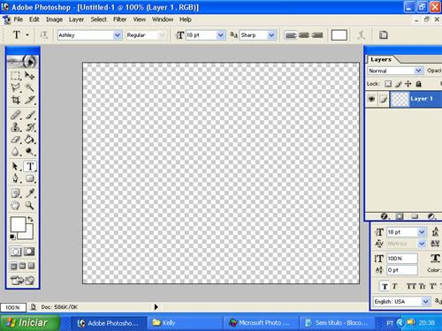The width and height of the screenshot is (442, 331).
Task: Select the Rectangular Marquee tool
Action: [x=16, y=76]
